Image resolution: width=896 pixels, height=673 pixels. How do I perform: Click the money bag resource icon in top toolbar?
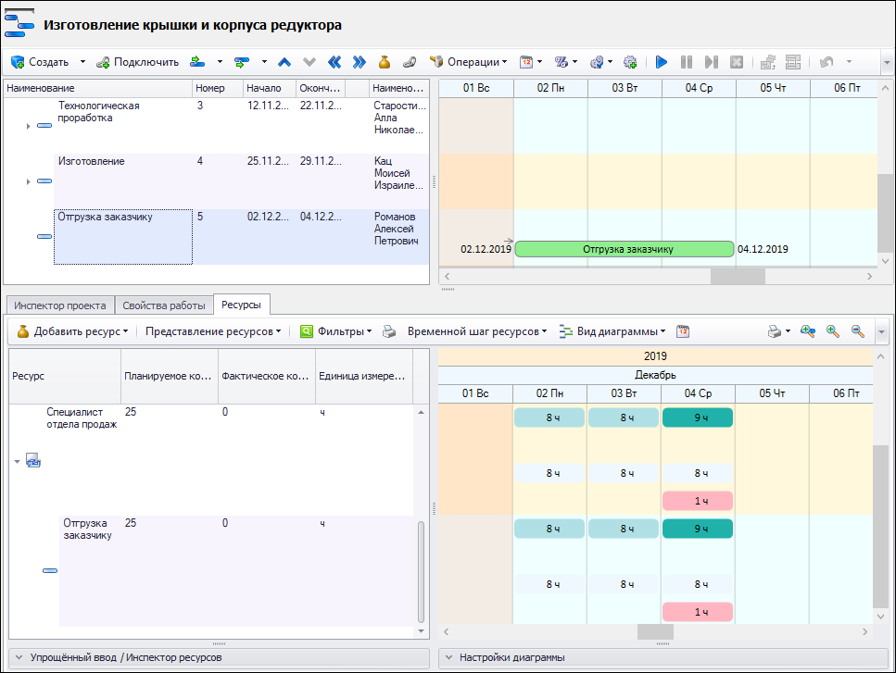click(384, 62)
